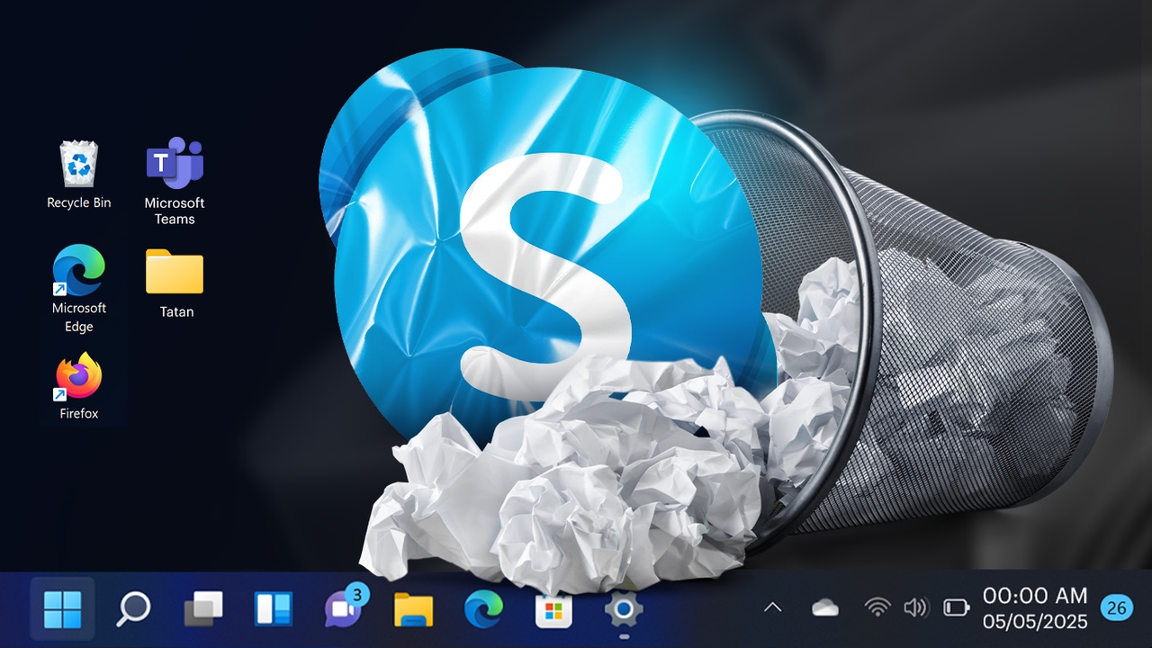The height and width of the screenshot is (648, 1152).
Task: Select the Firefox desktop shortcut
Action: (79, 387)
